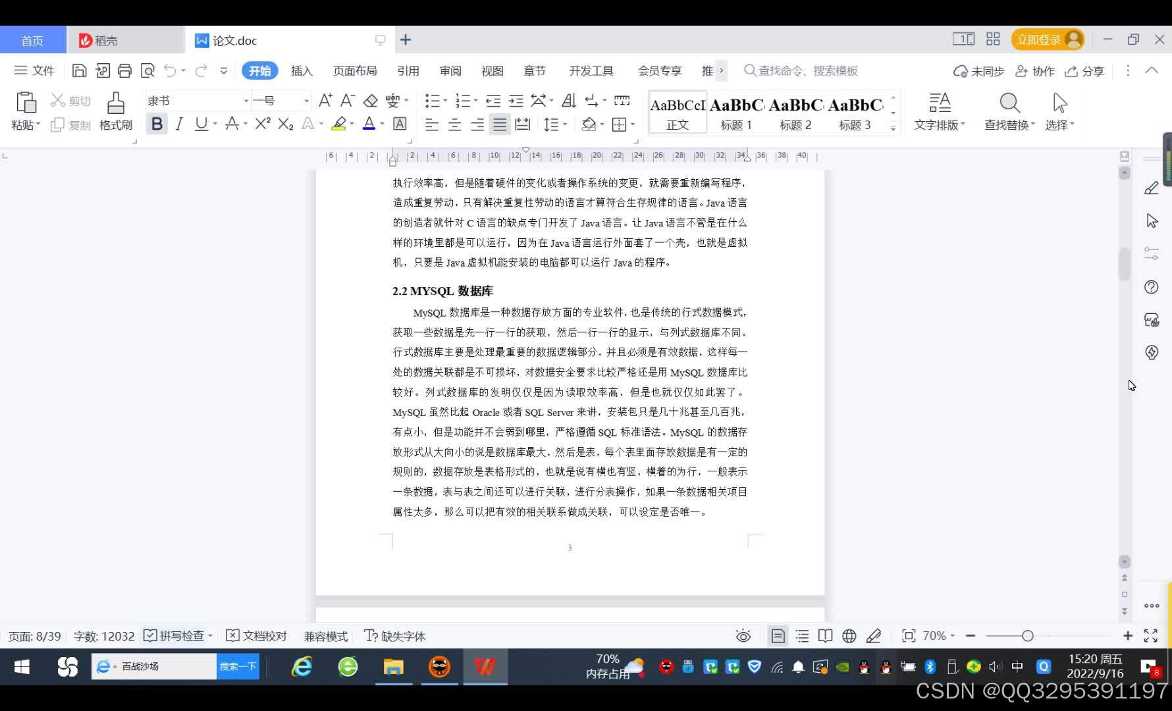Open the 引用 ribbon tab
This screenshot has width=1172, height=711.
[x=408, y=70]
